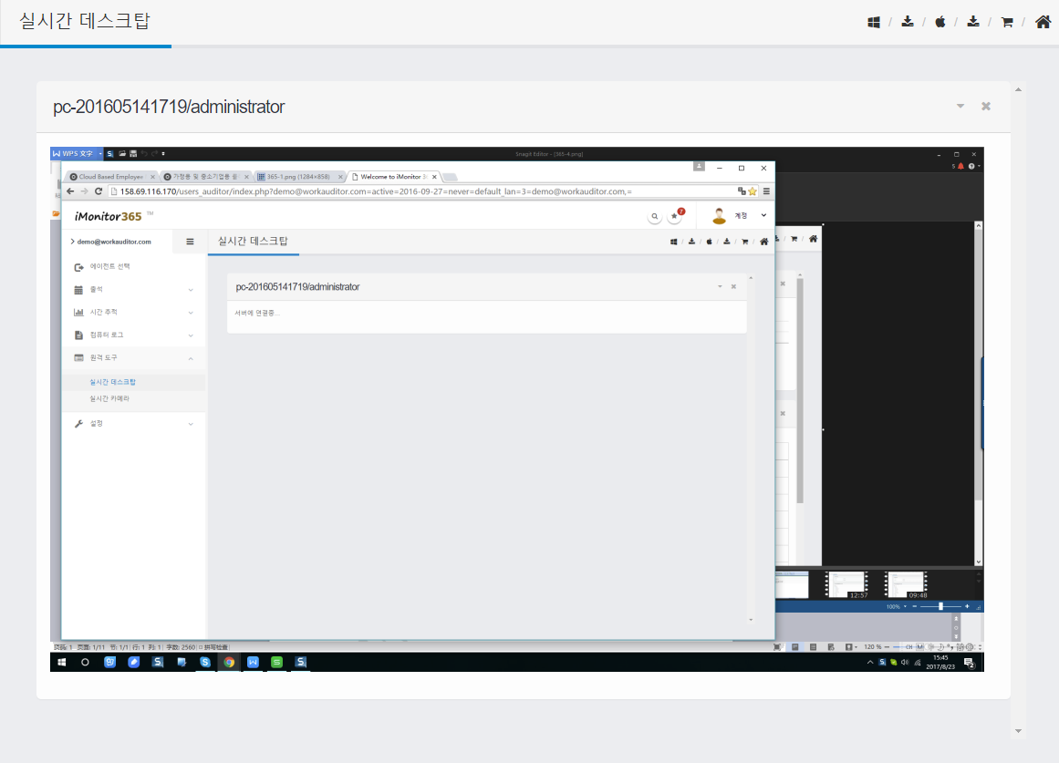Select 실시간 데스크탑 in the remote sidebar

[113, 382]
